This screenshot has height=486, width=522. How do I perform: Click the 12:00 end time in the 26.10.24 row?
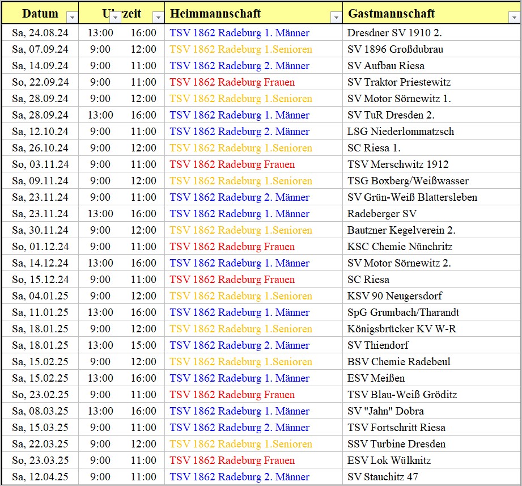[143, 147]
